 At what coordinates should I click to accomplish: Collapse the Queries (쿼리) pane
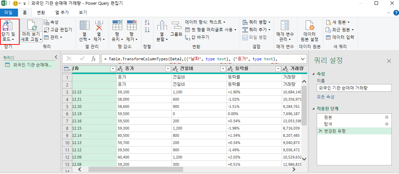click(56, 57)
